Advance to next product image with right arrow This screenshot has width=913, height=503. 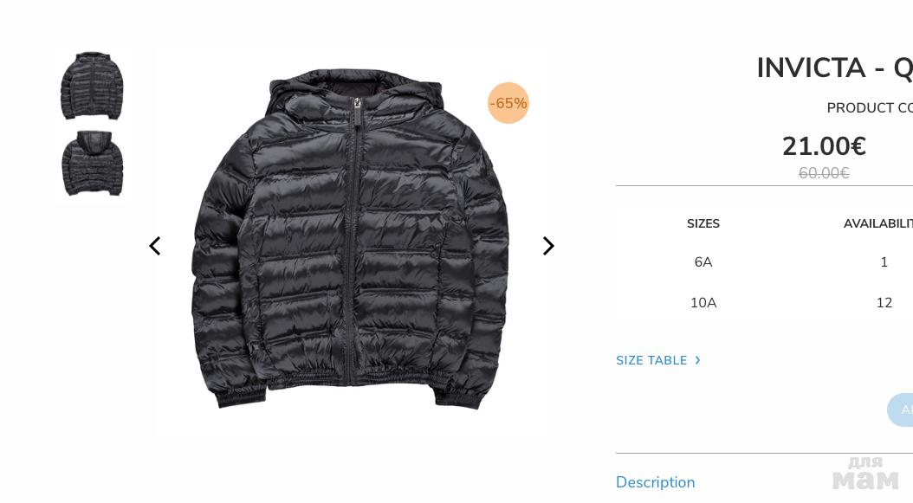pos(548,246)
